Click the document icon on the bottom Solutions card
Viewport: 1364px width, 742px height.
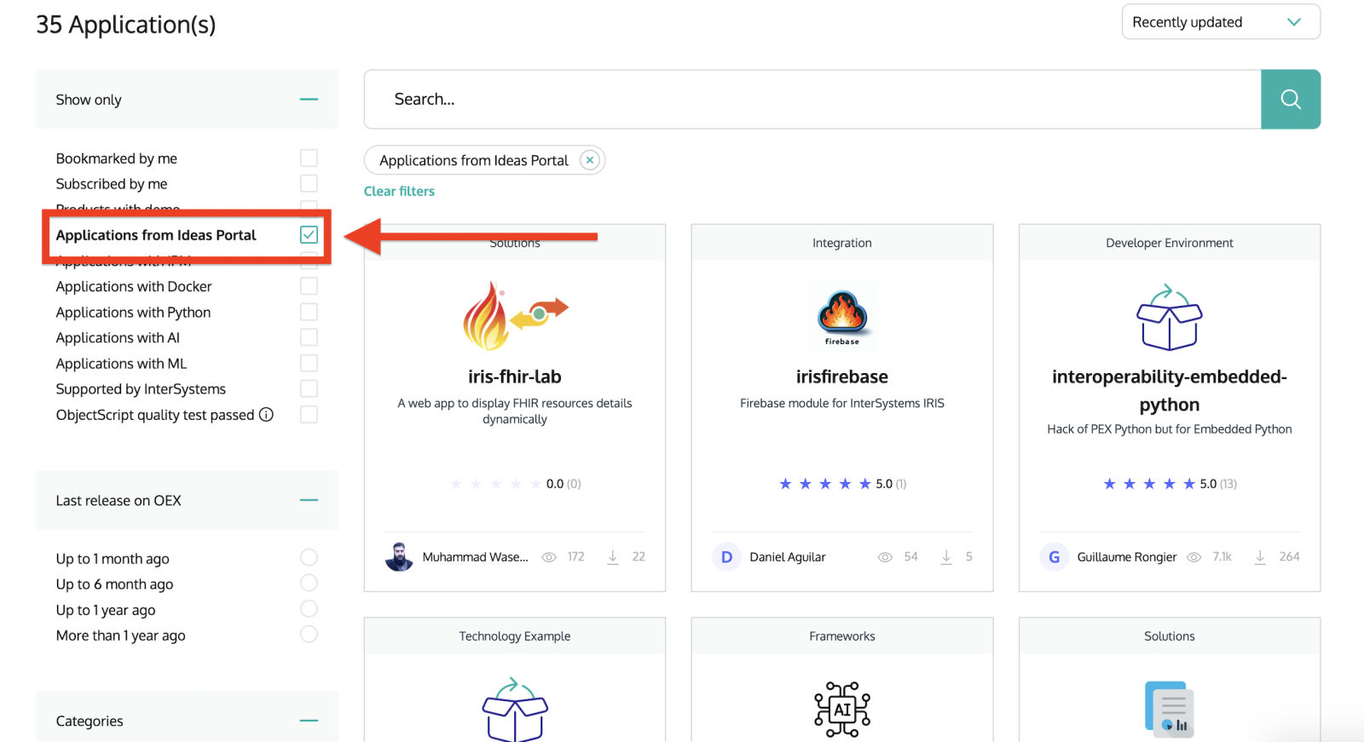pos(1170,709)
